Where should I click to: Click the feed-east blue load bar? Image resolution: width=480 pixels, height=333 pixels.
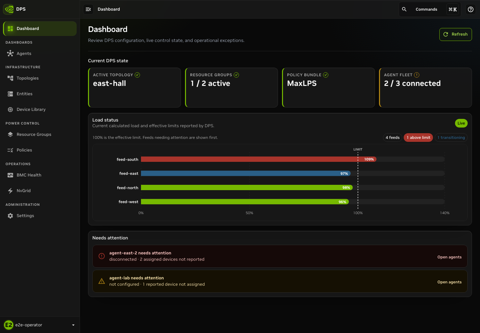[x=246, y=173]
